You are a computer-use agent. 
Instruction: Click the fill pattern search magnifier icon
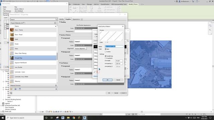click(127, 41)
